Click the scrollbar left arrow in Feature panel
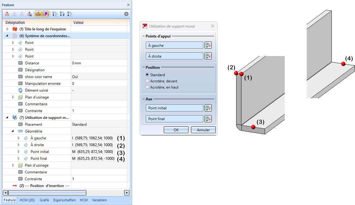 pos(5,193)
